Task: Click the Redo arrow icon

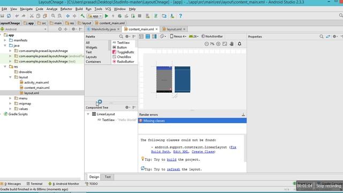Action: point(24,16)
